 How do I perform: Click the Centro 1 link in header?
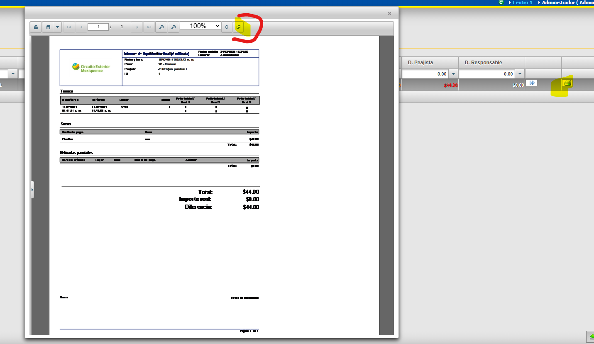coord(522,2)
